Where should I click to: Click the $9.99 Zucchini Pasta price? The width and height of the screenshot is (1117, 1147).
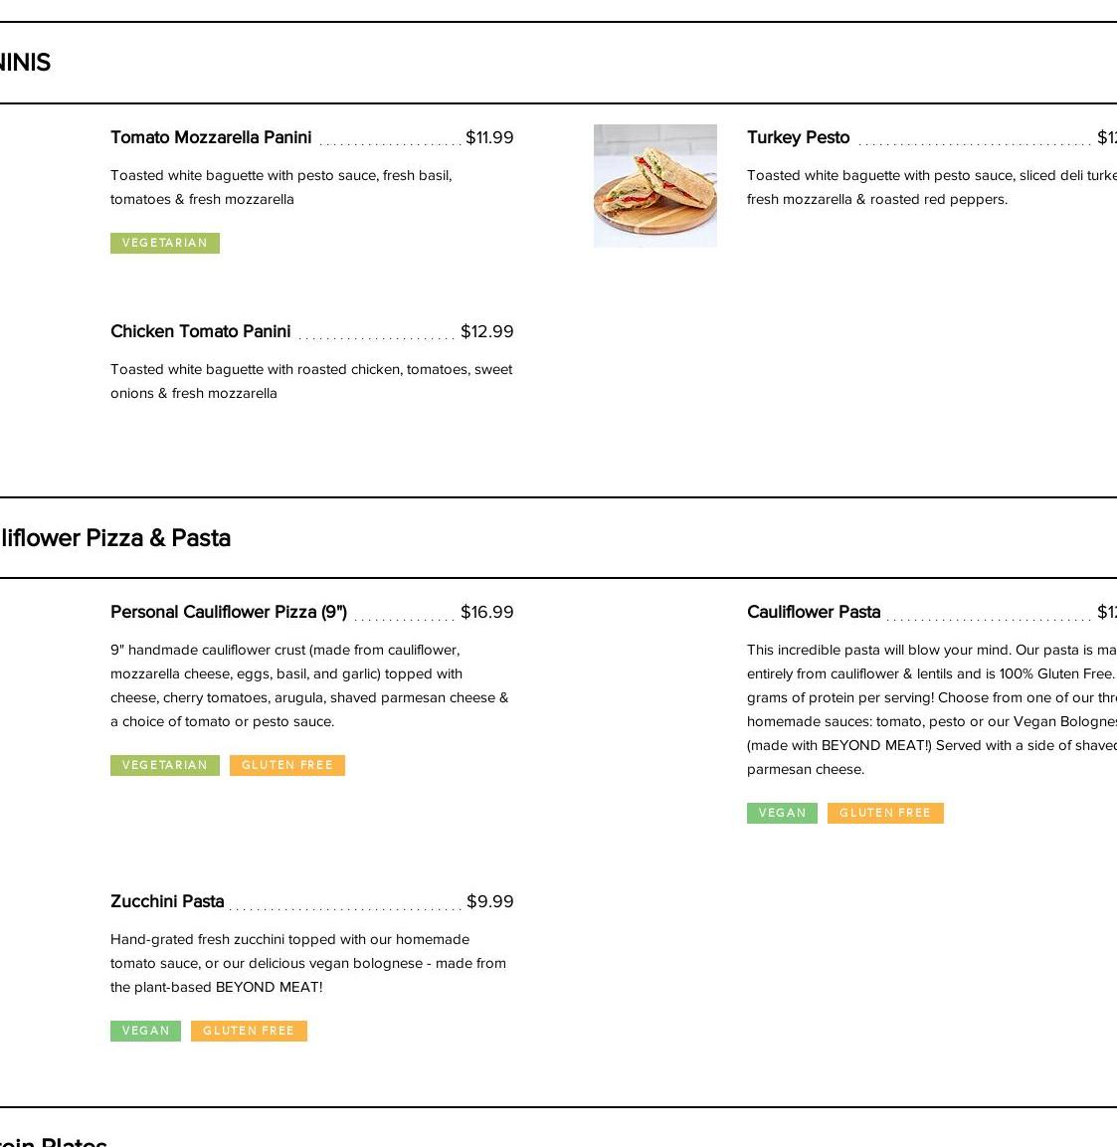pos(489,901)
